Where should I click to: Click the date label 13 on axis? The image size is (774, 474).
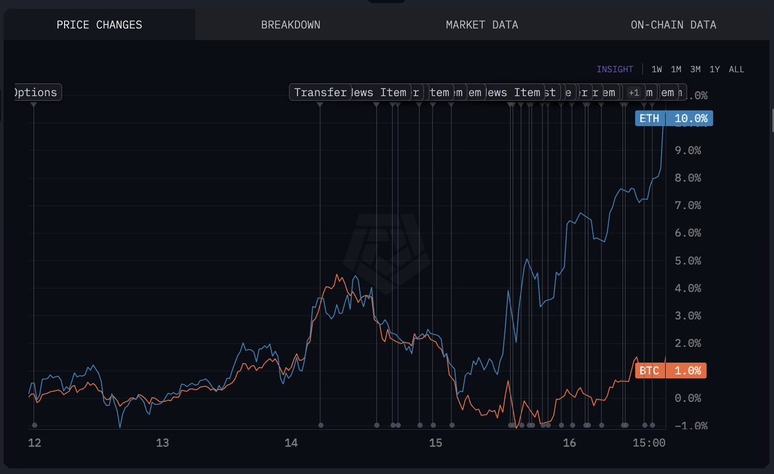163,443
